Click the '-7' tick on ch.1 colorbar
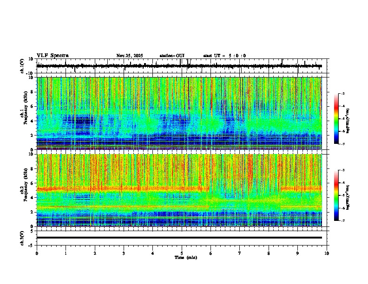 coord(343,144)
